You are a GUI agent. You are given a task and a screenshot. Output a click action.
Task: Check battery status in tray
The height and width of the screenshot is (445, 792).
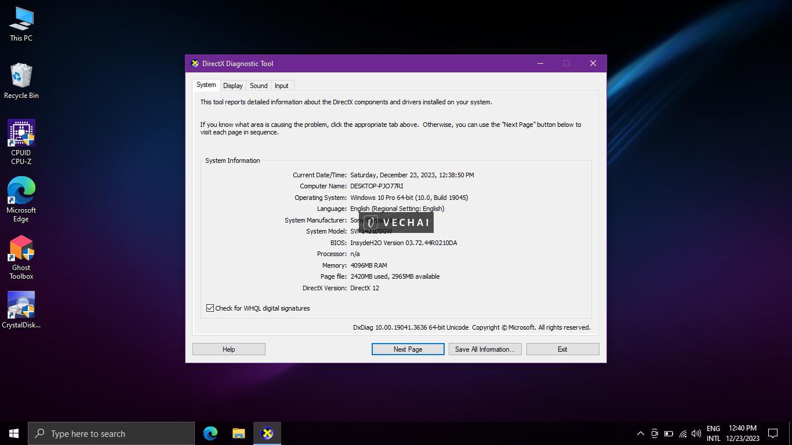[669, 433]
